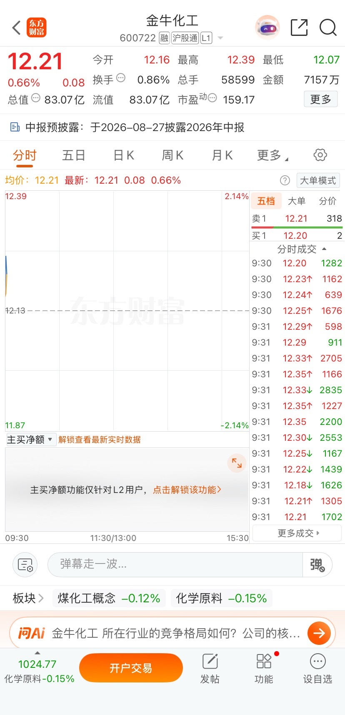This screenshot has height=715, width=345.
Task: Open the Eastmoney logo icon
Action: (37, 28)
